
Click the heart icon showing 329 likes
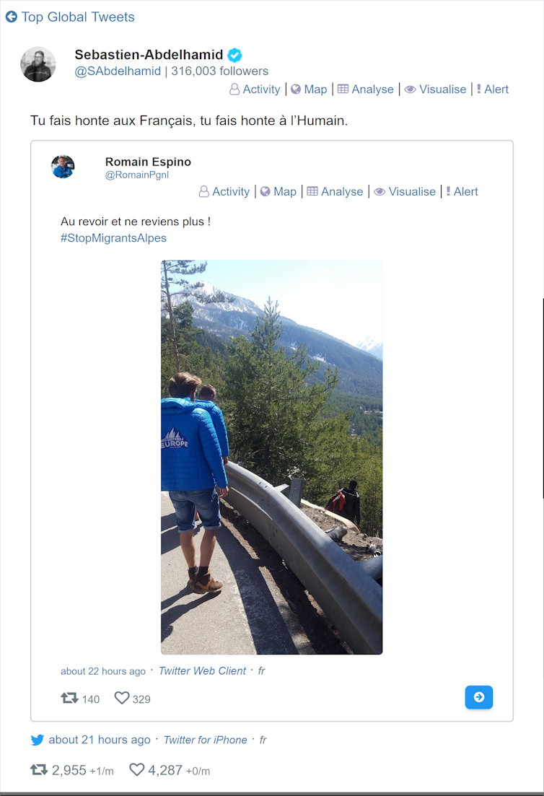pos(122,698)
